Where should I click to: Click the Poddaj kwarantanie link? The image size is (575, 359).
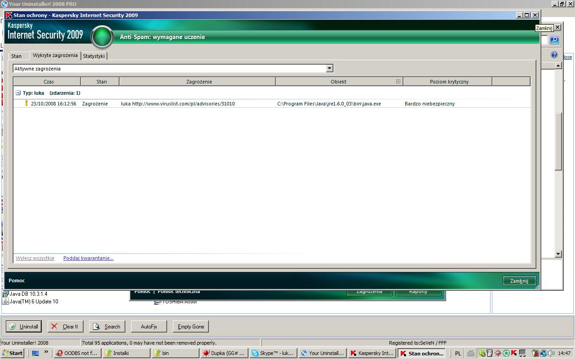[88, 258]
